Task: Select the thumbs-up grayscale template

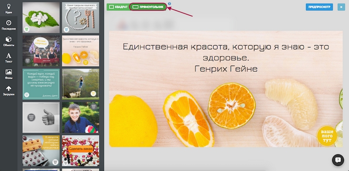Action: tap(41, 117)
